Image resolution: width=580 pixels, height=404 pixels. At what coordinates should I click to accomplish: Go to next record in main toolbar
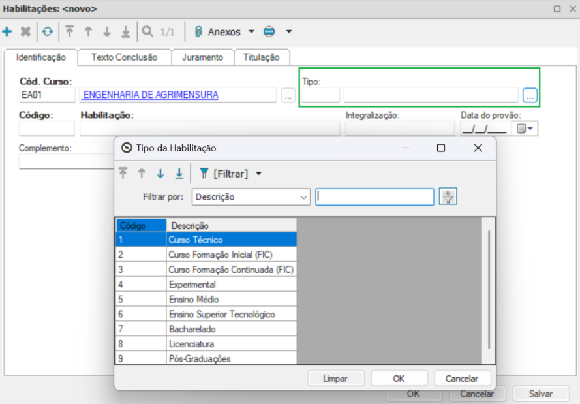point(107,32)
